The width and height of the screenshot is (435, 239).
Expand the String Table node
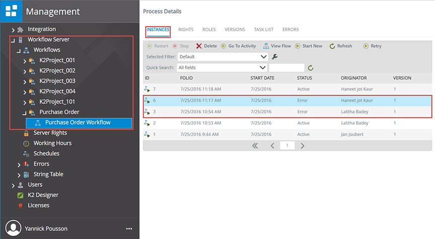coord(19,175)
